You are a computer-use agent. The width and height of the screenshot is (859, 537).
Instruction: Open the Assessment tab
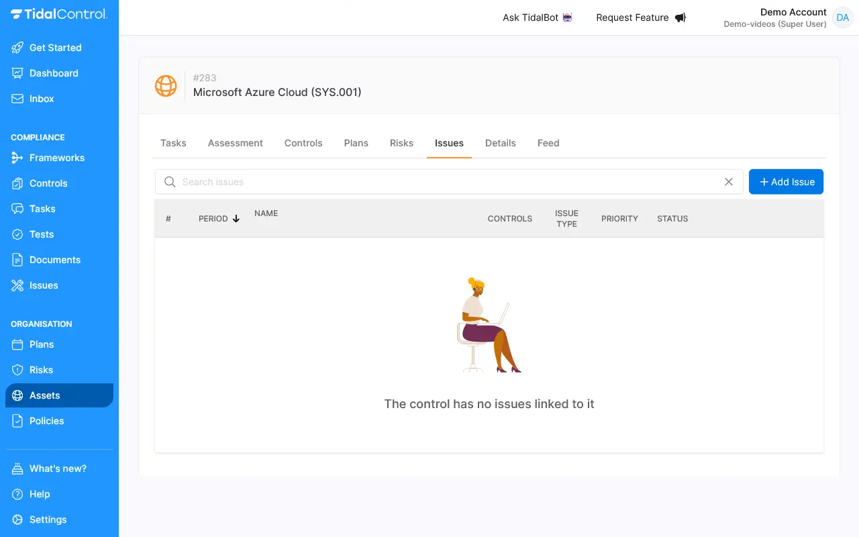click(x=236, y=143)
